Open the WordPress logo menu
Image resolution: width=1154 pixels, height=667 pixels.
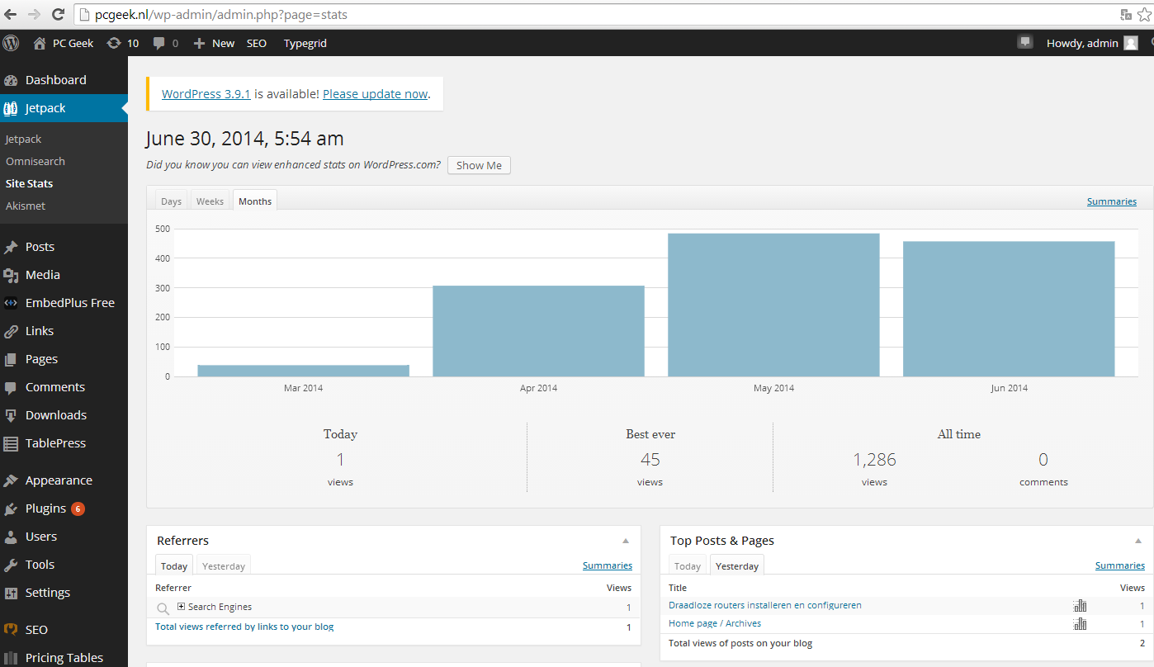point(11,43)
